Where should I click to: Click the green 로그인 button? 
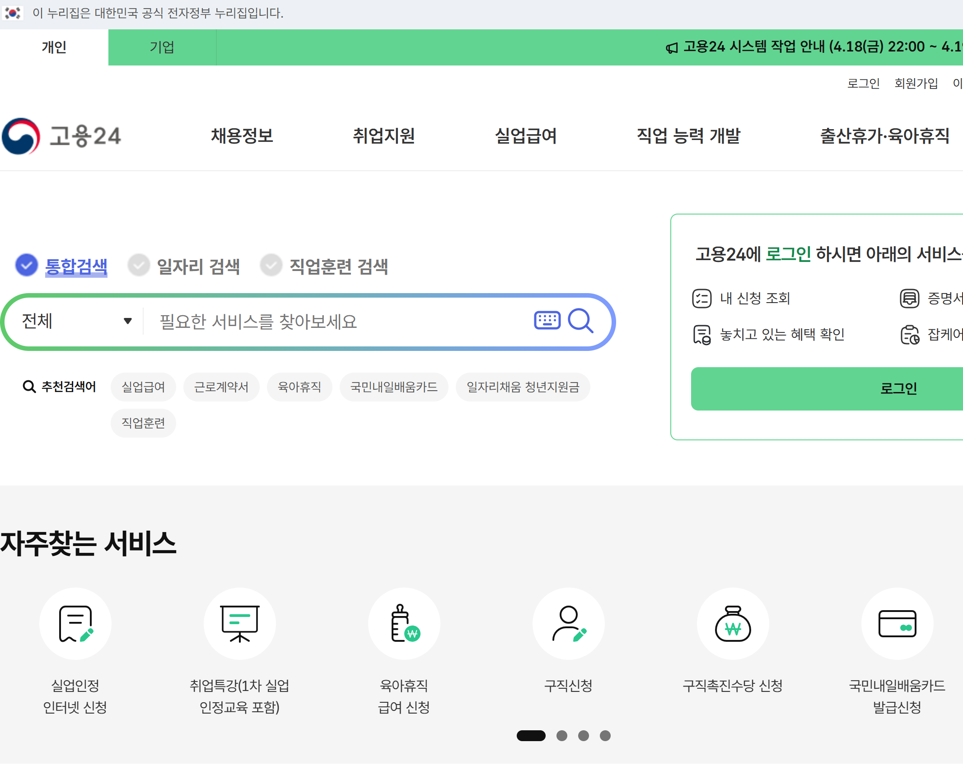pyautogui.click(x=827, y=389)
